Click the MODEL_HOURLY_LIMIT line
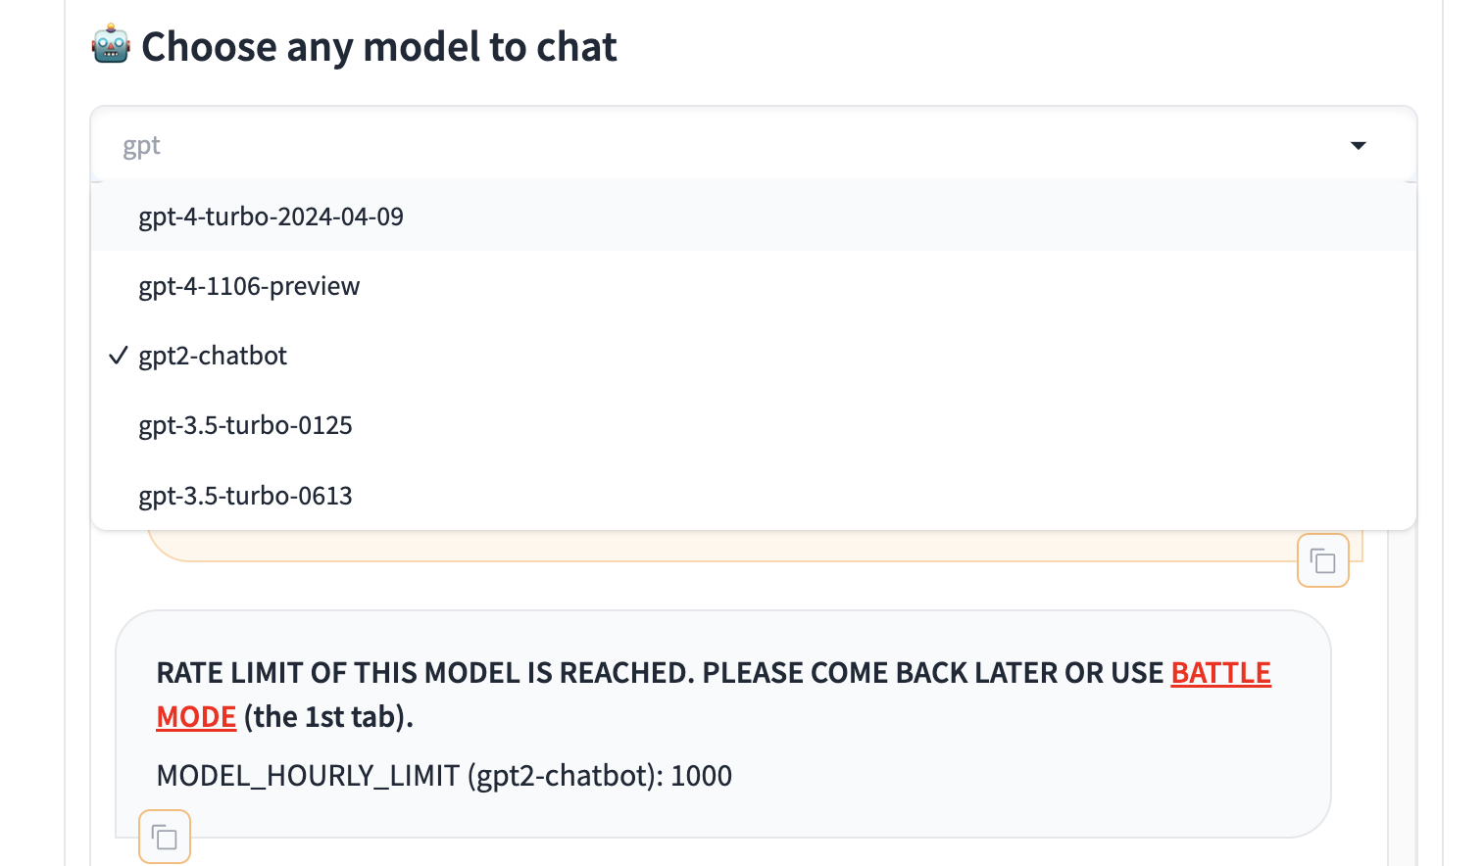The image size is (1484, 866). click(444, 776)
